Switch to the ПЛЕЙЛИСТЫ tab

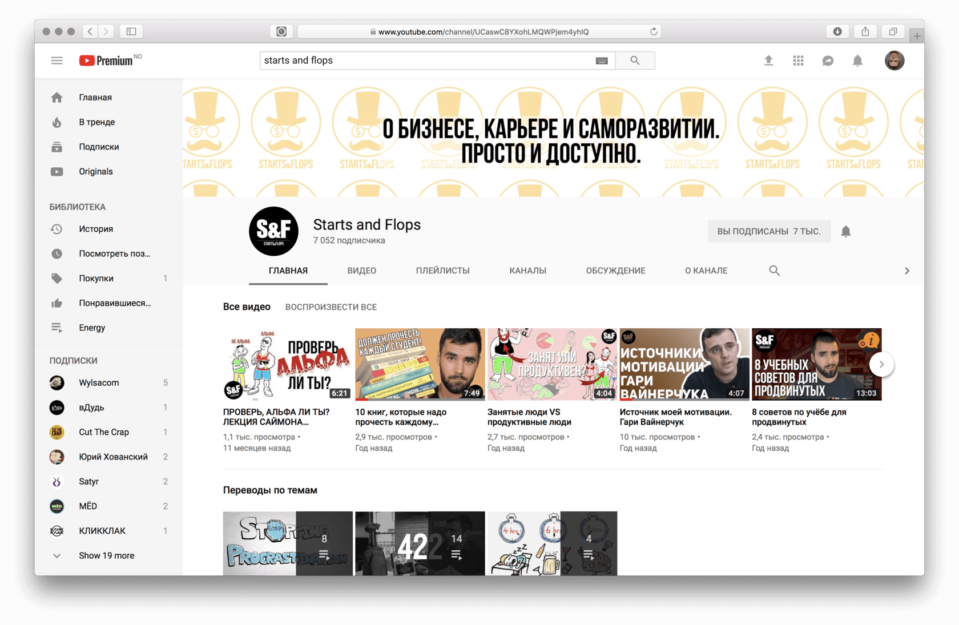(x=443, y=271)
